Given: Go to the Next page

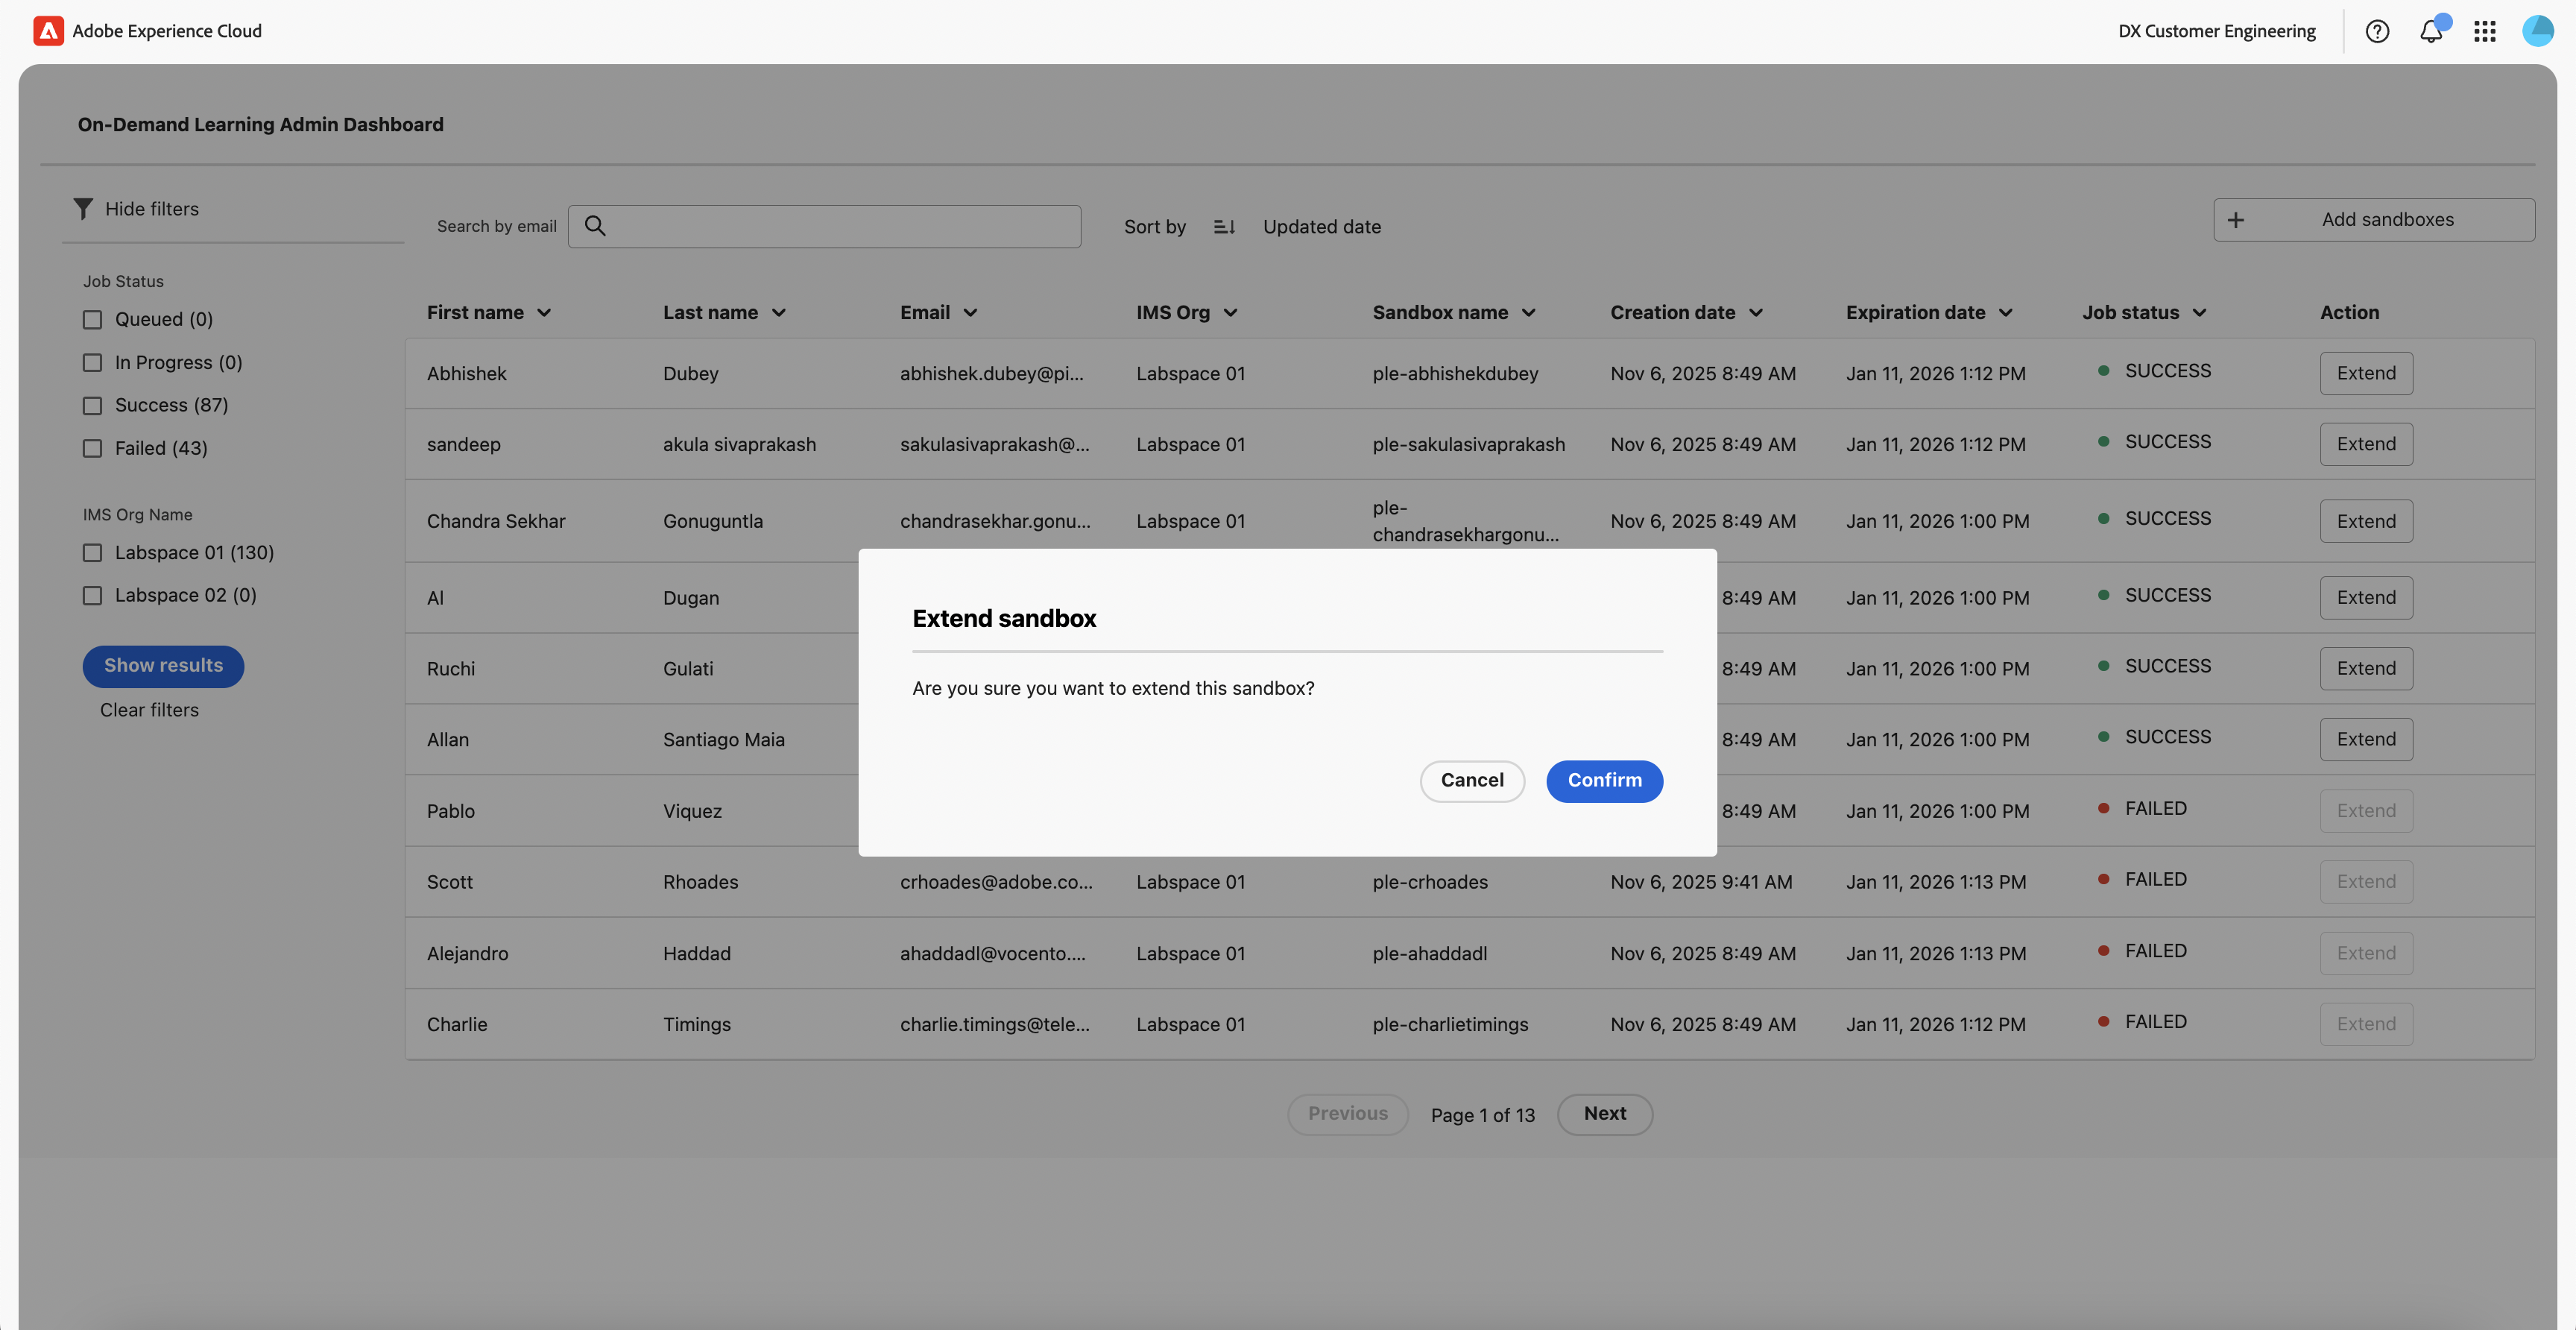Looking at the screenshot, I should [1604, 1114].
